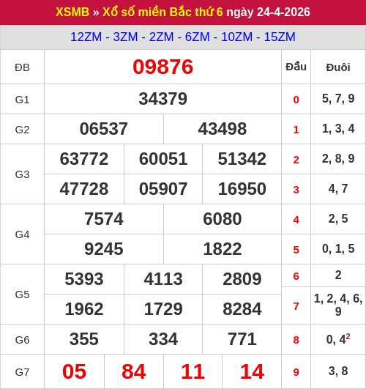
Task: Select the G5 number 5393
Action: [x=84, y=279]
